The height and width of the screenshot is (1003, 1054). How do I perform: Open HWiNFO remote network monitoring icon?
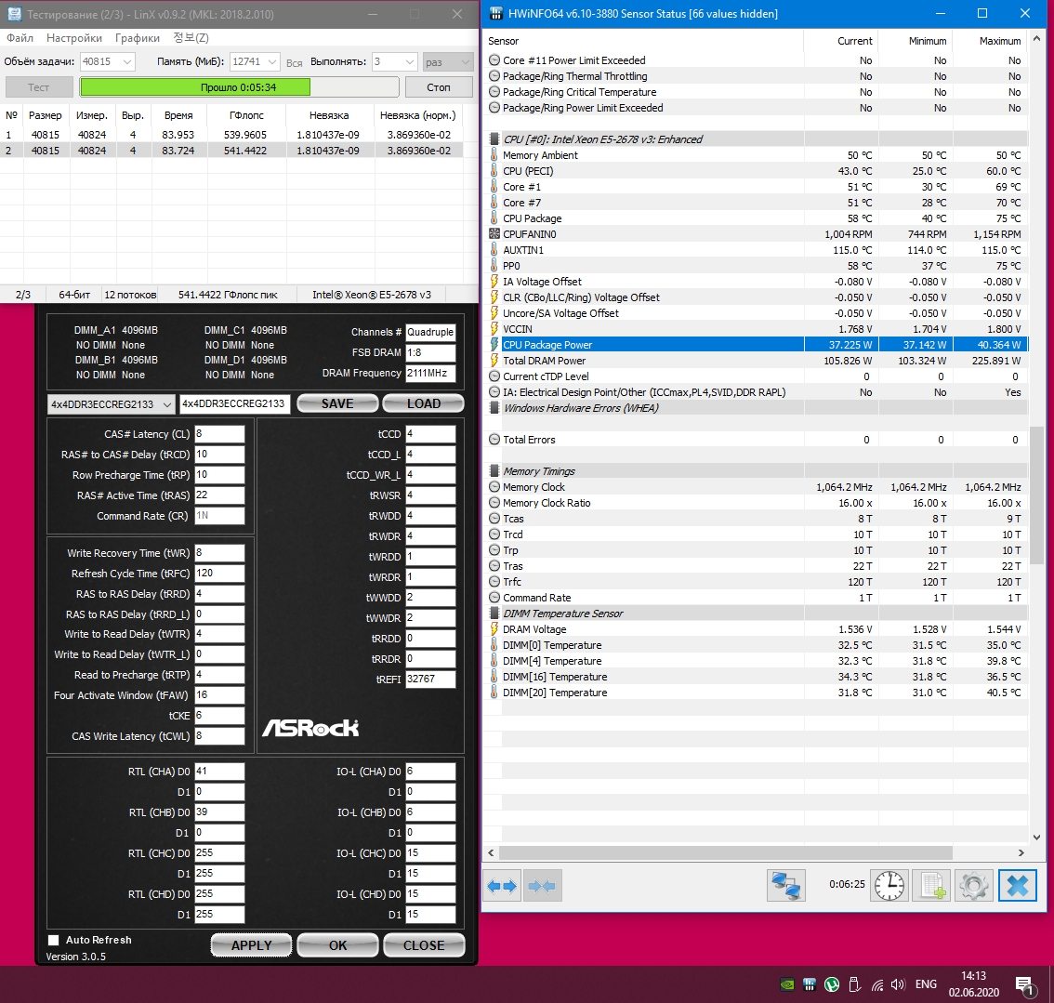786,885
